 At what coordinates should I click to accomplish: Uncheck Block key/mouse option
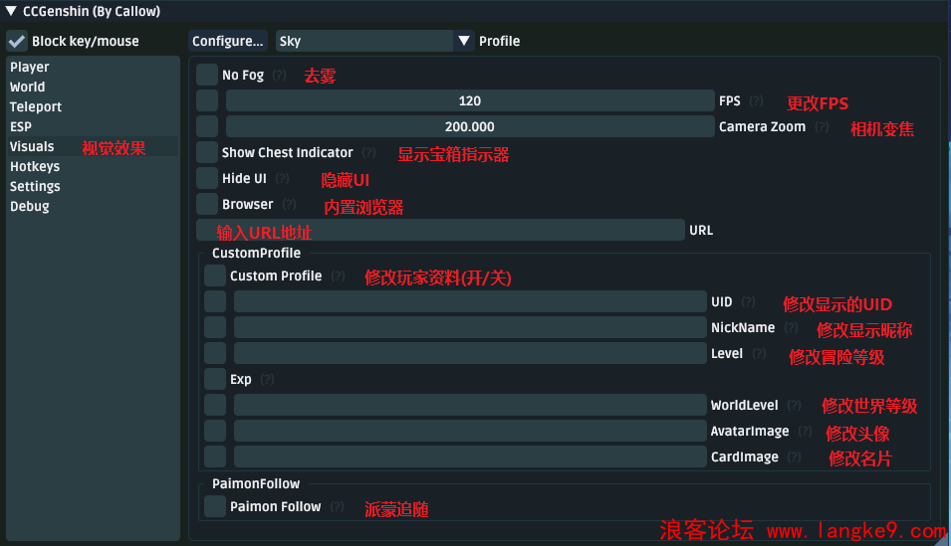pyautogui.click(x=17, y=42)
